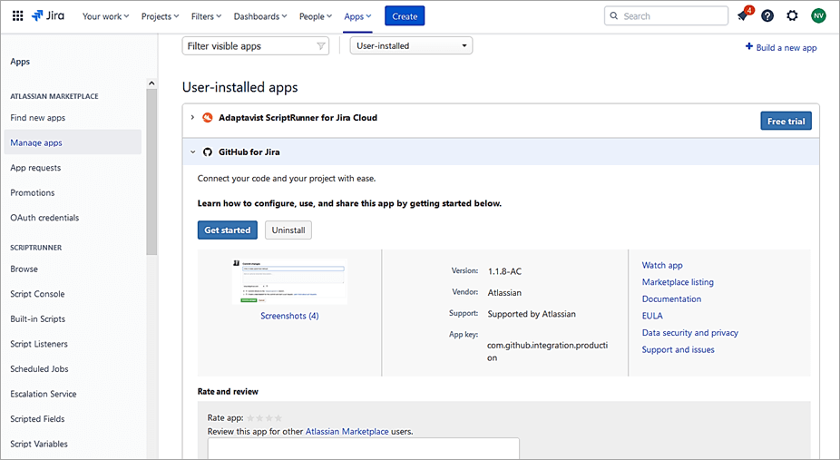Screen dimensions: 840x460
Task: Open the Projects dropdown menu
Action: click(x=161, y=16)
